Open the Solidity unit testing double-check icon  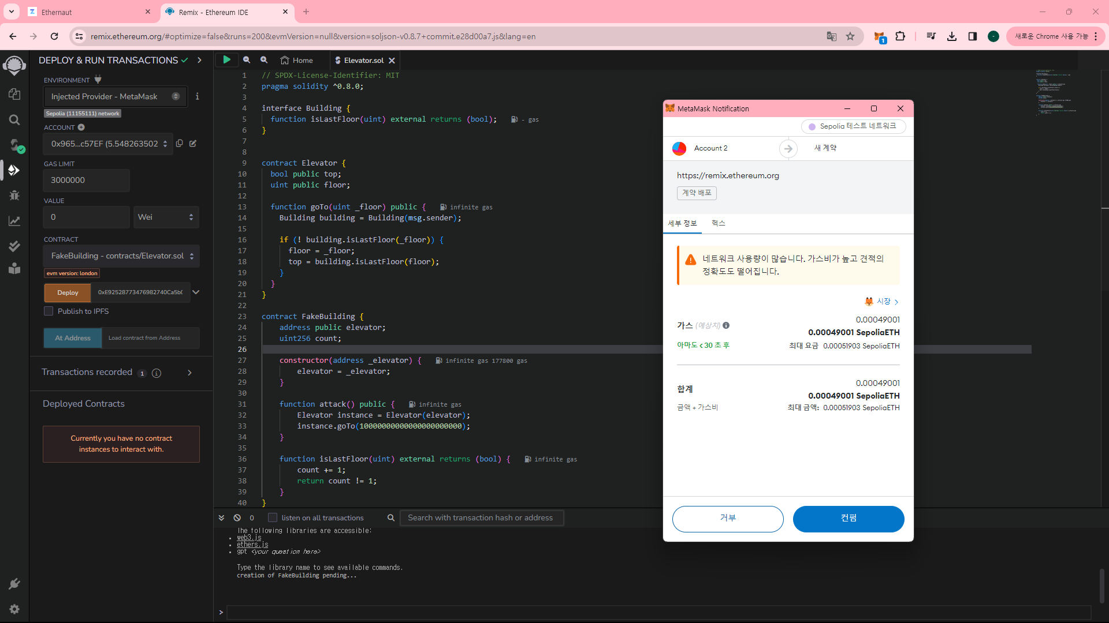pyautogui.click(x=14, y=246)
